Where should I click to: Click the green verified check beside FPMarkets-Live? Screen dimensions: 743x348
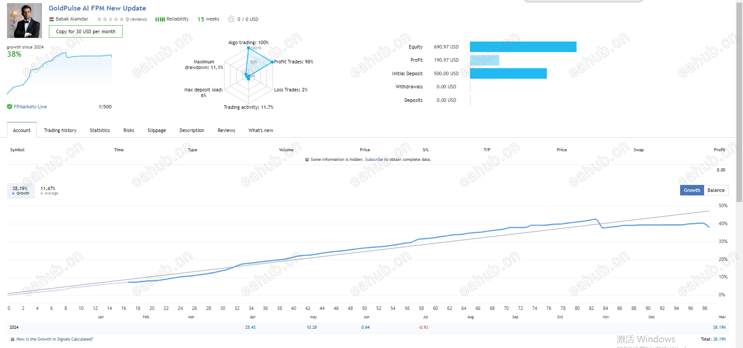click(x=10, y=107)
